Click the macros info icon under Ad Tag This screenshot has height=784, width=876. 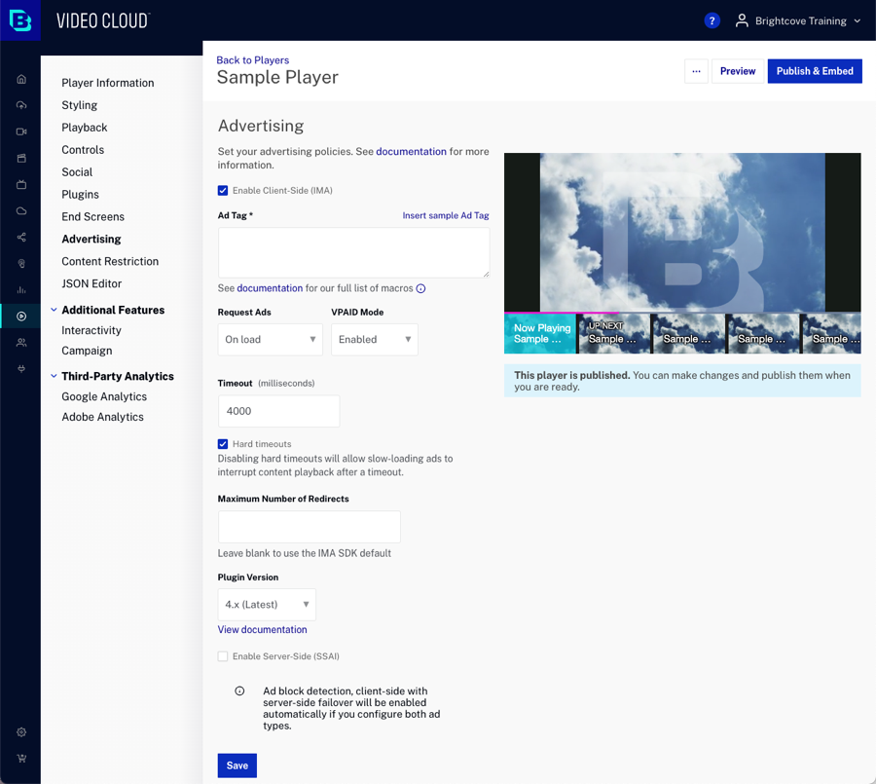point(420,288)
